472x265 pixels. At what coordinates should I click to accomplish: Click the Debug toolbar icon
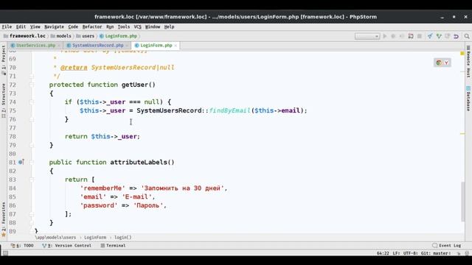tap(393, 36)
